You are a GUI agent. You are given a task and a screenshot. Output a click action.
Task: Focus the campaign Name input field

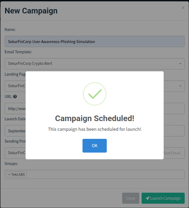click(x=94, y=42)
